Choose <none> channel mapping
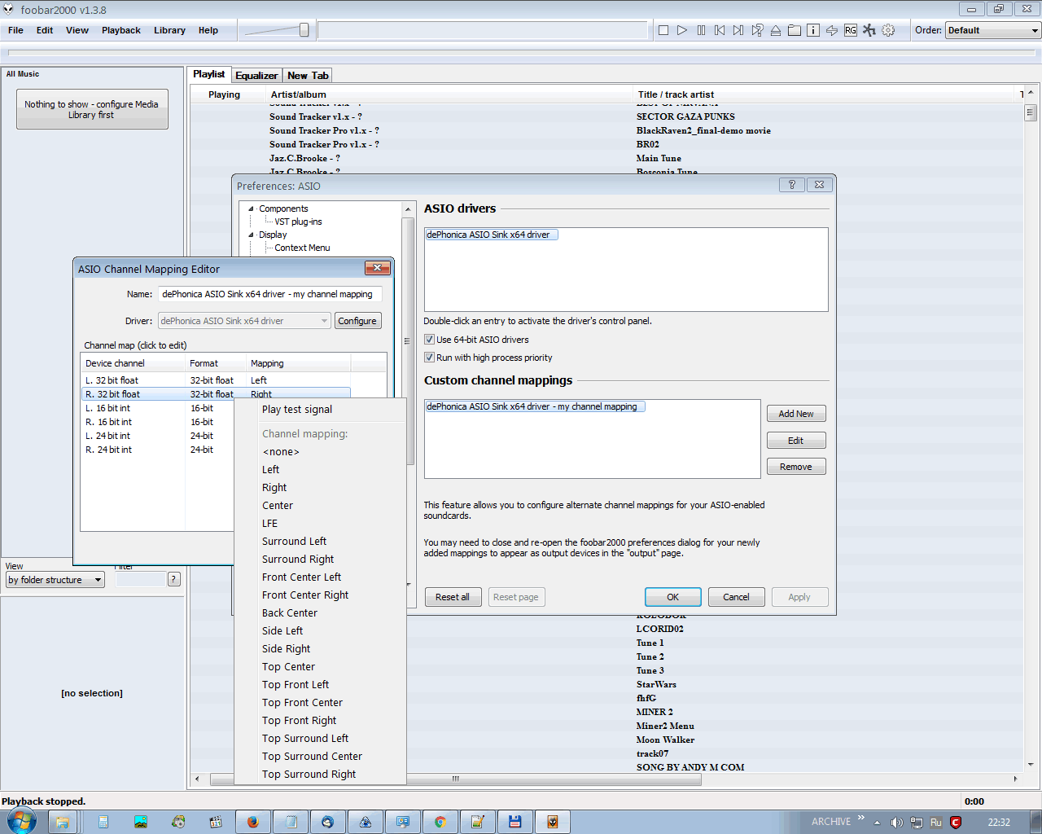 point(320,452)
